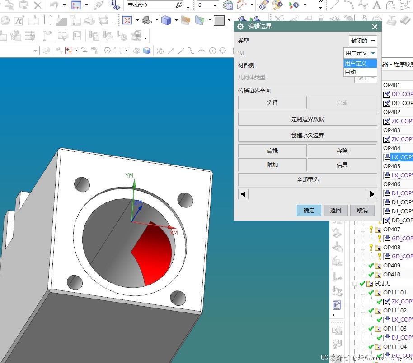The image size is (413, 363).
Task: Click the next boundary right arrow button
Action: (372, 194)
